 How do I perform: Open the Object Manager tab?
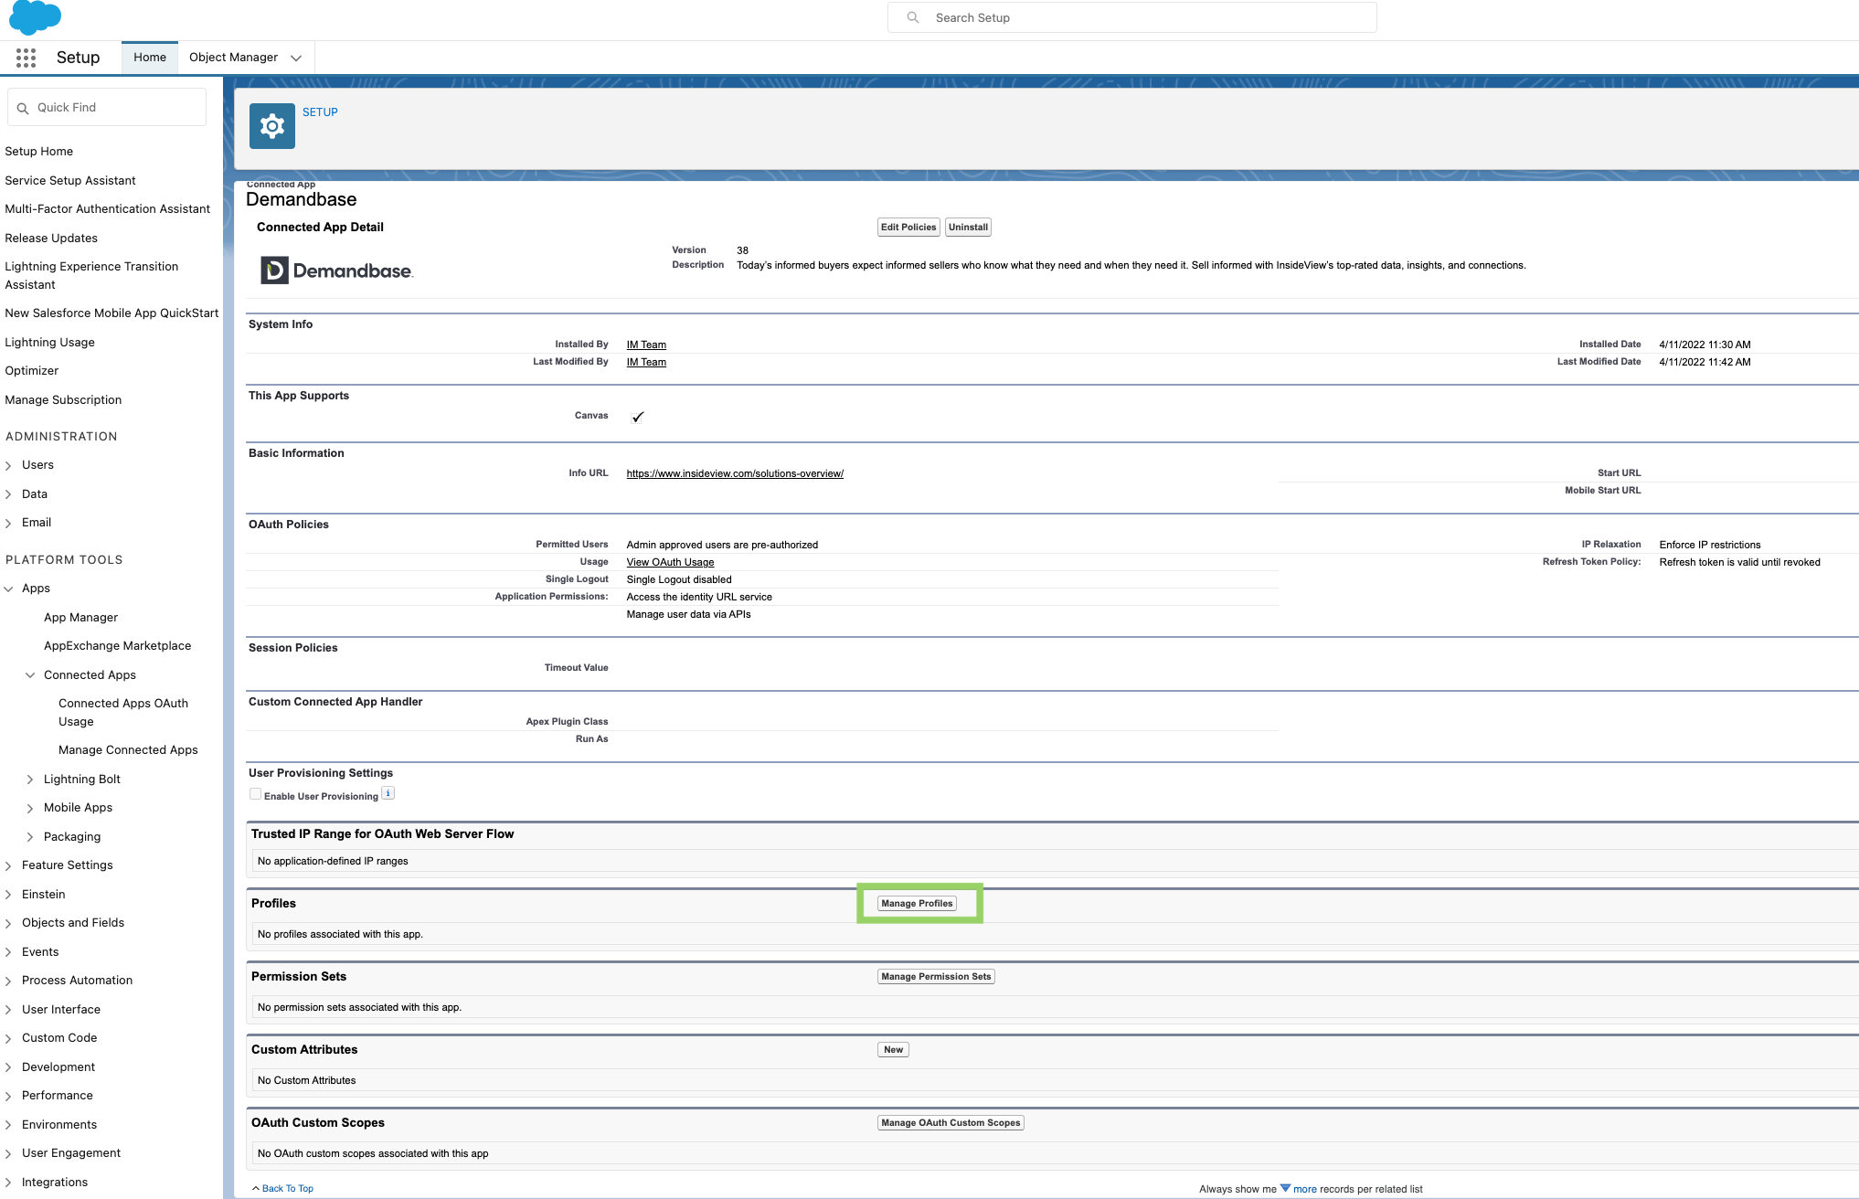[x=233, y=58]
